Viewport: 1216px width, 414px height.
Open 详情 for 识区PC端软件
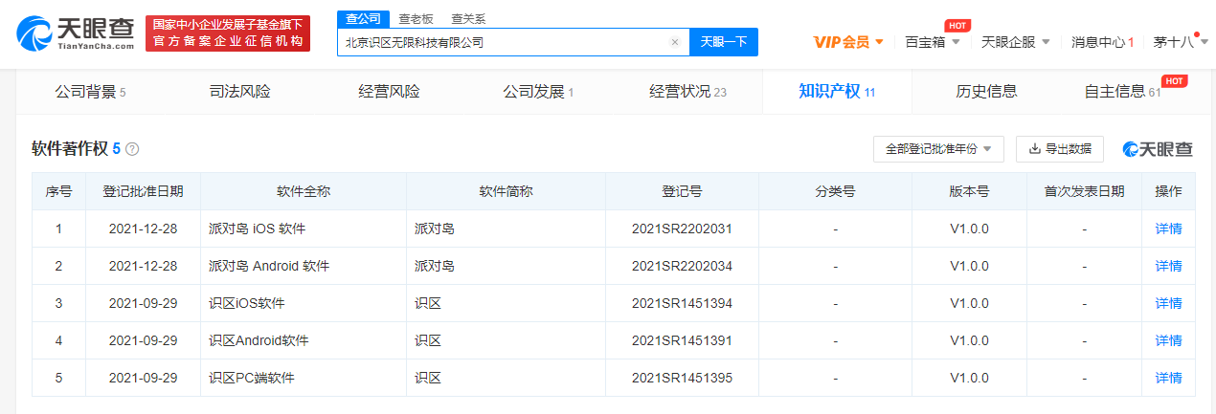[x=1168, y=378]
